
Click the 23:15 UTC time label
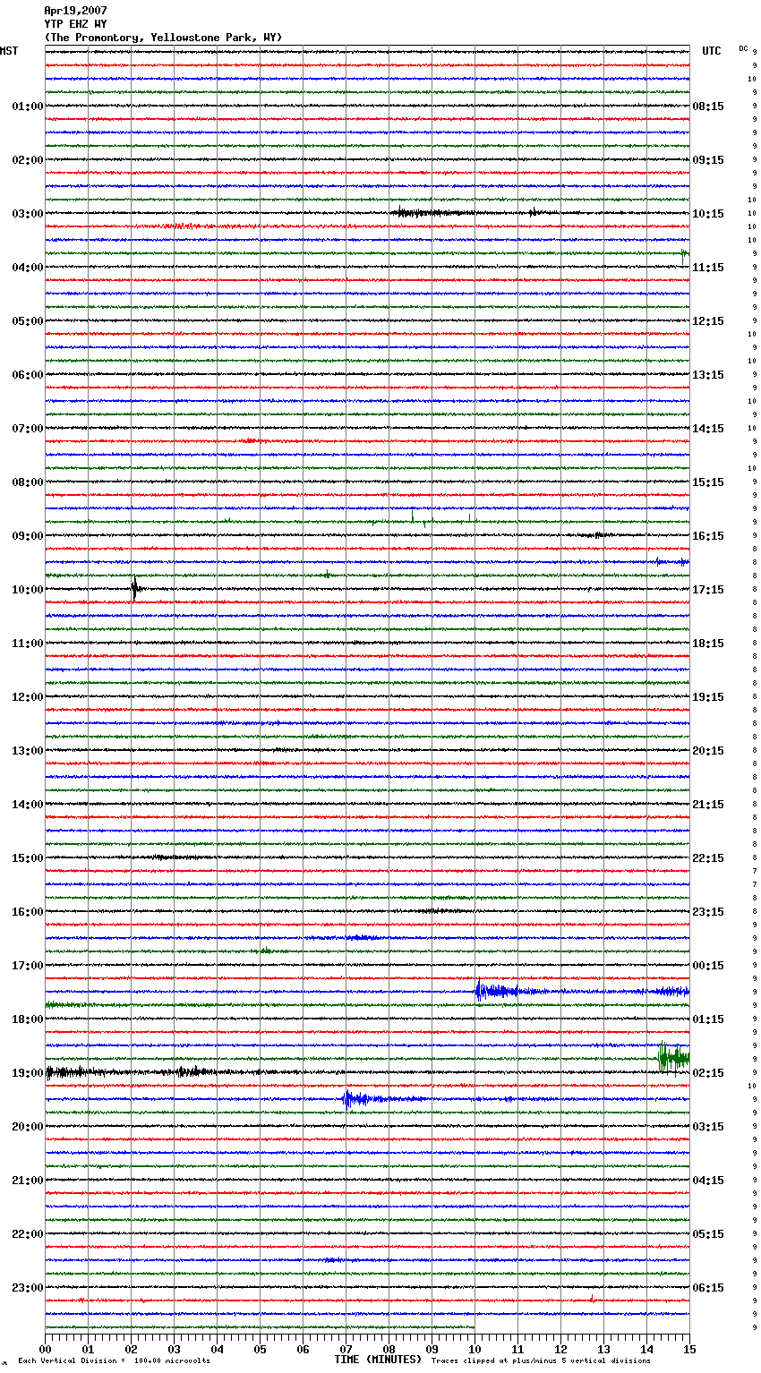pyautogui.click(x=708, y=912)
